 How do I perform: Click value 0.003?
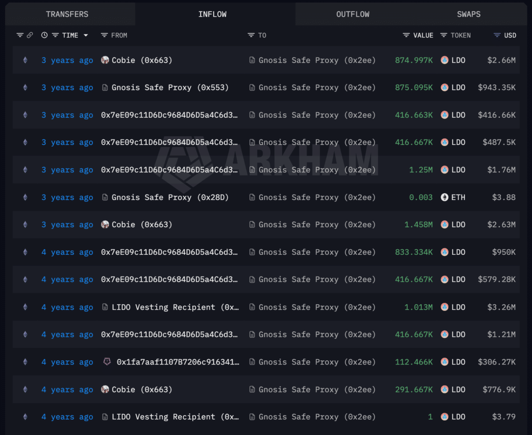tap(421, 197)
